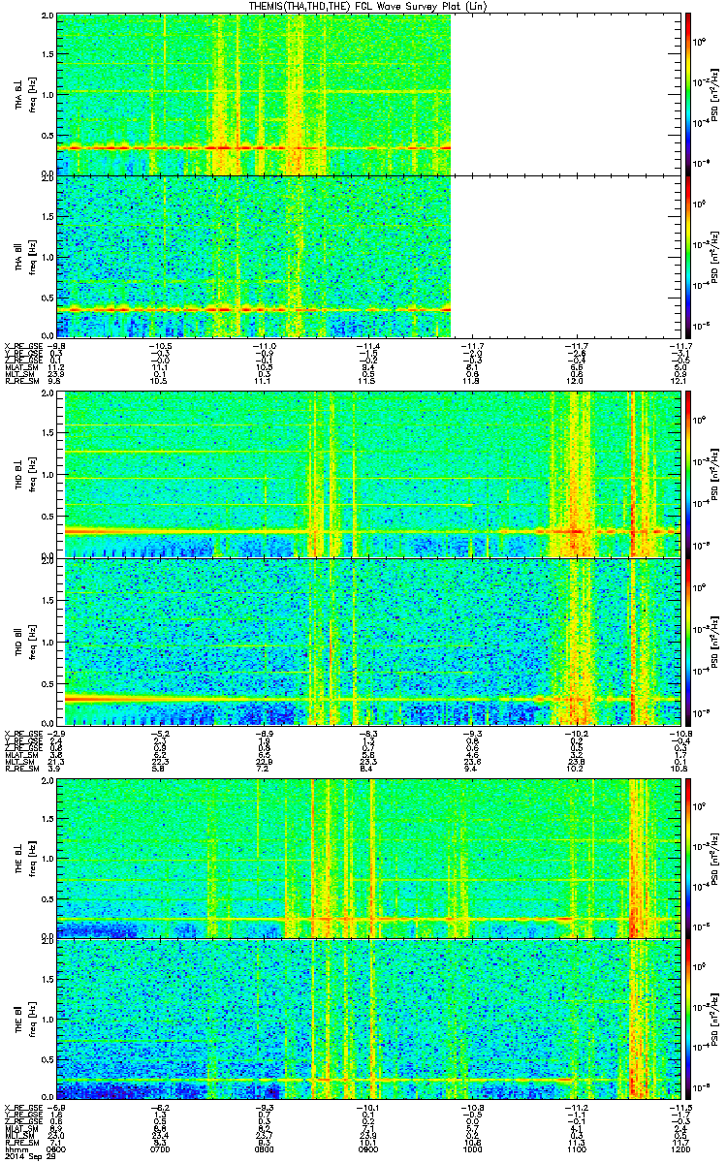Click R_RE_SM label under THA panels
727x1163 pixels.
tap(23, 379)
